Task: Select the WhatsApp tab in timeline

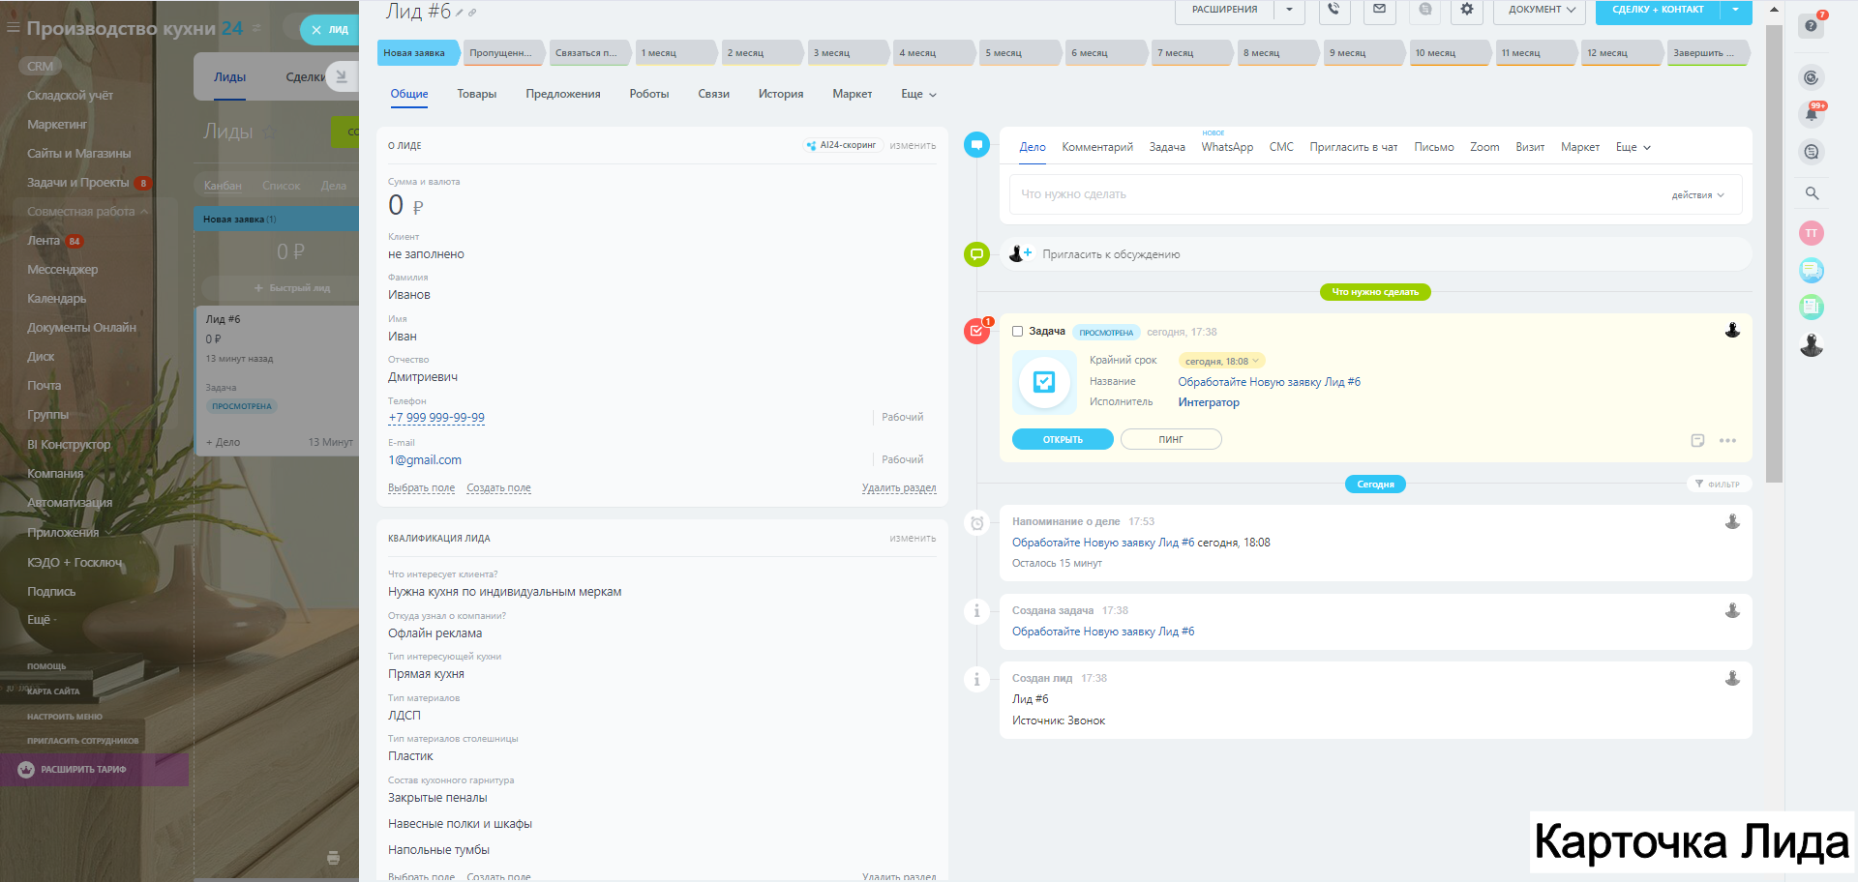Action: [1226, 148]
